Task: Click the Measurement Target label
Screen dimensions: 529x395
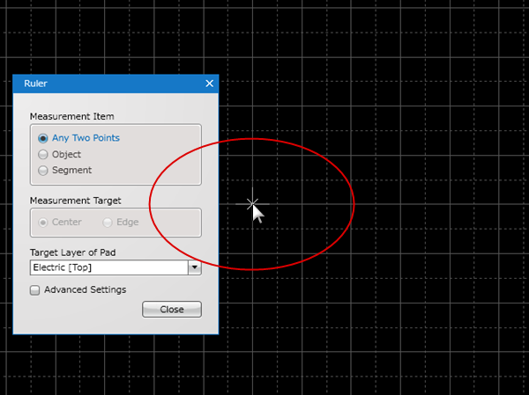Action: pos(75,201)
